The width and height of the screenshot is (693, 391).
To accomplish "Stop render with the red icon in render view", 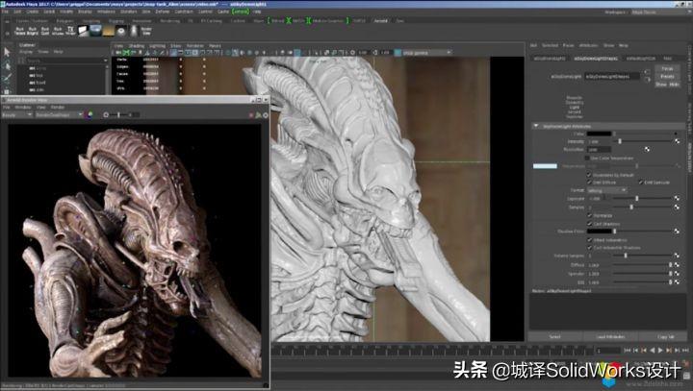I will pyautogui.click(x=251, y=114).
